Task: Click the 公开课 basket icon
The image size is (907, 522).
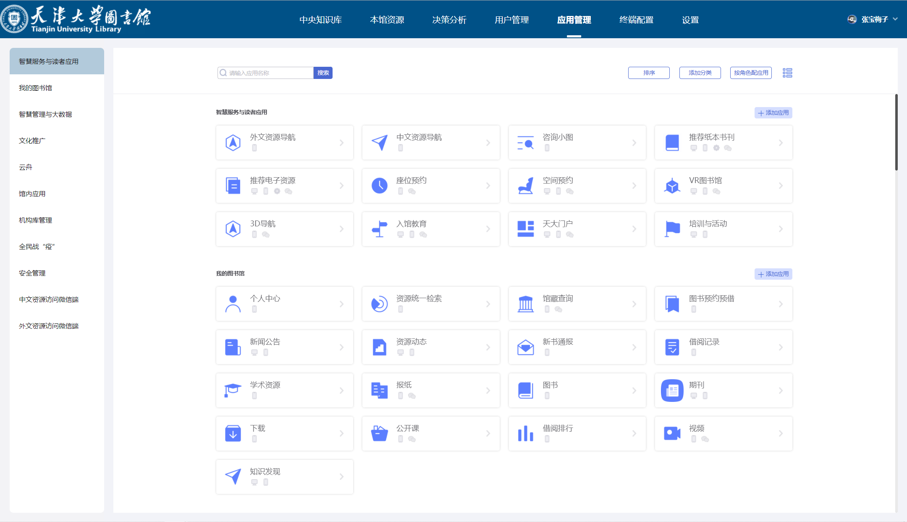Action: [379, 433]
